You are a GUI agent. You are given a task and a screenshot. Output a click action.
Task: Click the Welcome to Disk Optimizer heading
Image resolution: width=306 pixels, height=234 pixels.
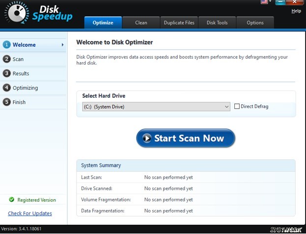coord(114,42)
